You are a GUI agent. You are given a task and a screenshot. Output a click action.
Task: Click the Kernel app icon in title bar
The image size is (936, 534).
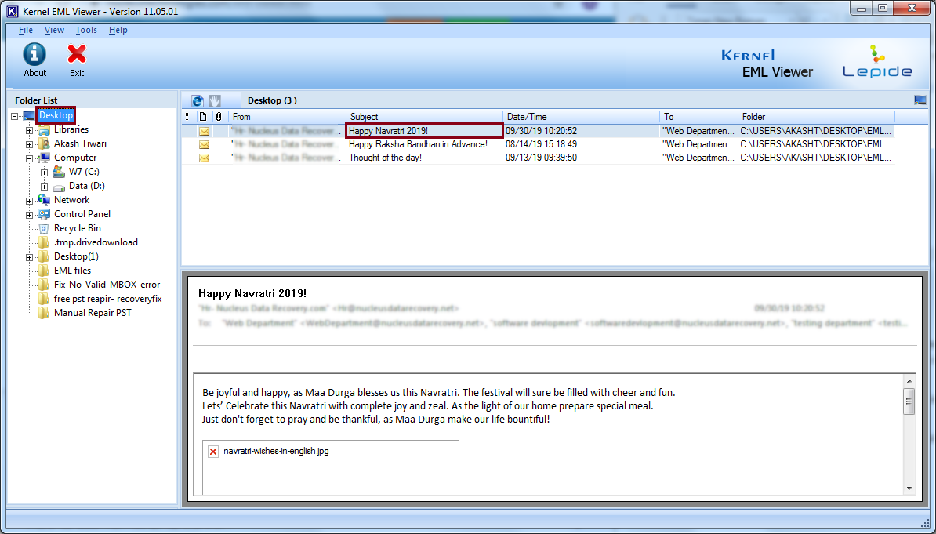pos(12,11)
